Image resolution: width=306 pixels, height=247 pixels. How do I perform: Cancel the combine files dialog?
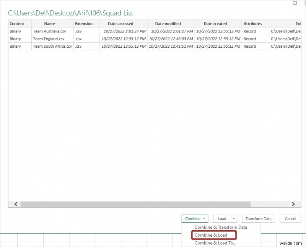pos(290,219)
